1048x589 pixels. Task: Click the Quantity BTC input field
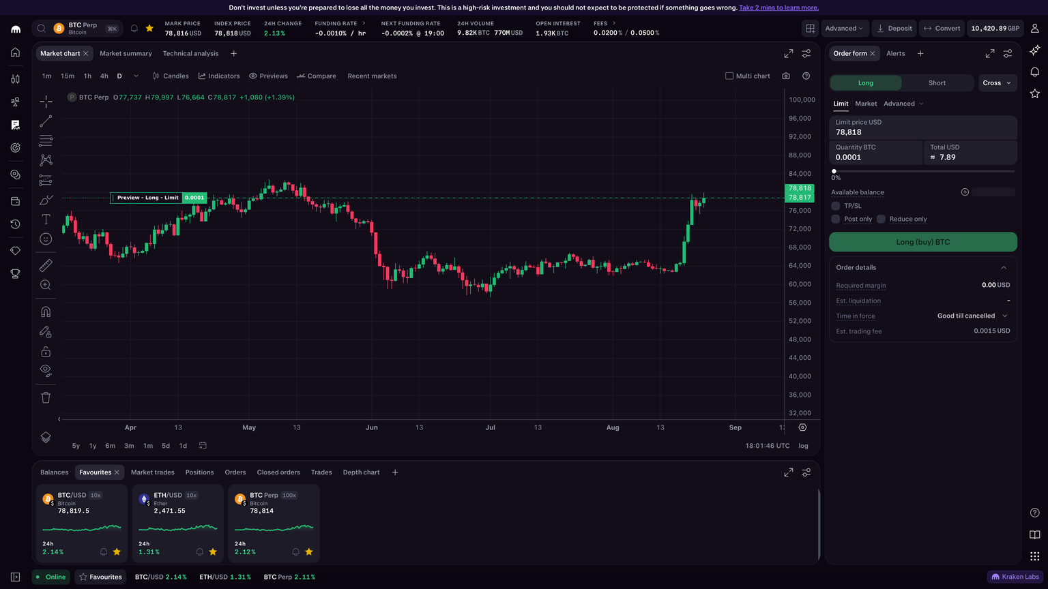(x=875, y=152)
